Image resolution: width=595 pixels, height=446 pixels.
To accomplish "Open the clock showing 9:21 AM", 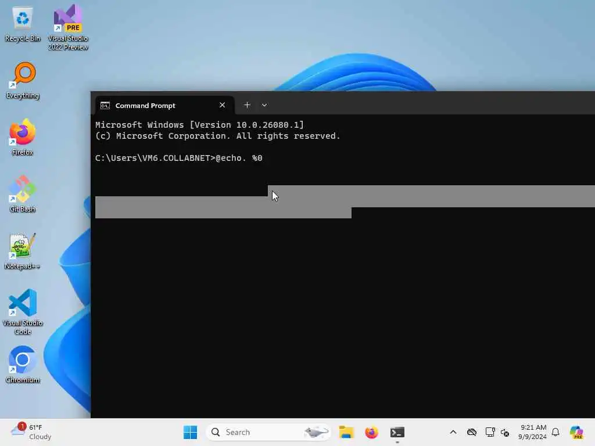I will click(532, 432).
